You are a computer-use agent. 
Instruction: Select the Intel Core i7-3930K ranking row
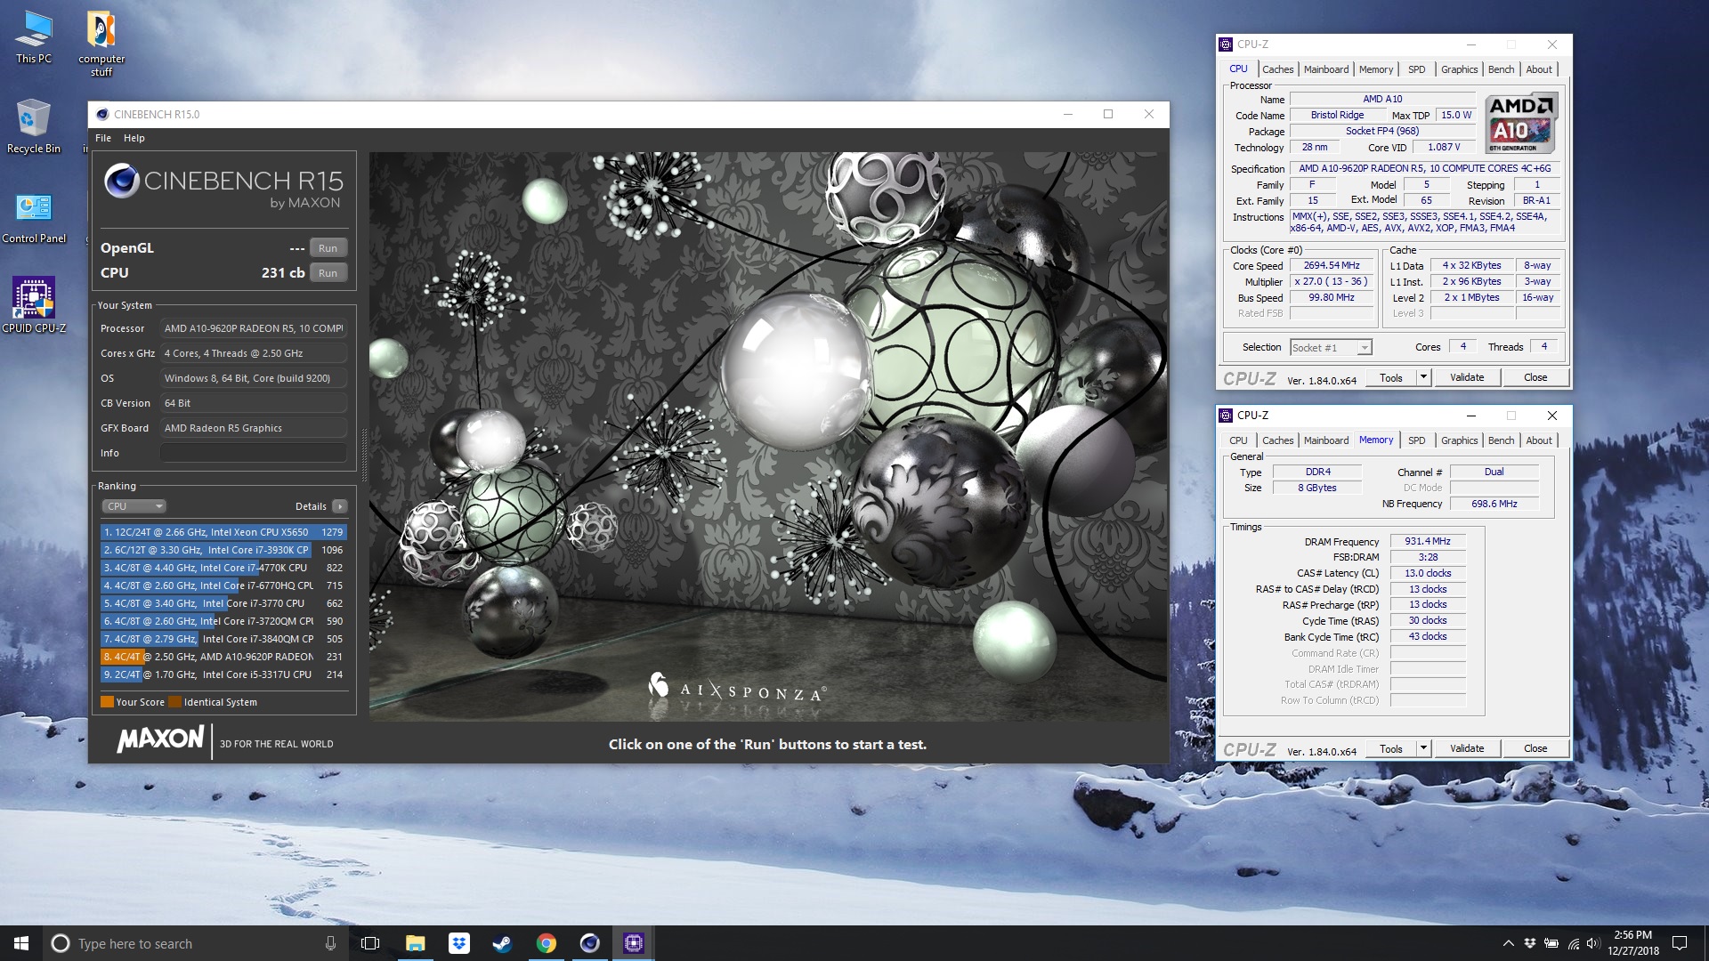pos(223,550)
